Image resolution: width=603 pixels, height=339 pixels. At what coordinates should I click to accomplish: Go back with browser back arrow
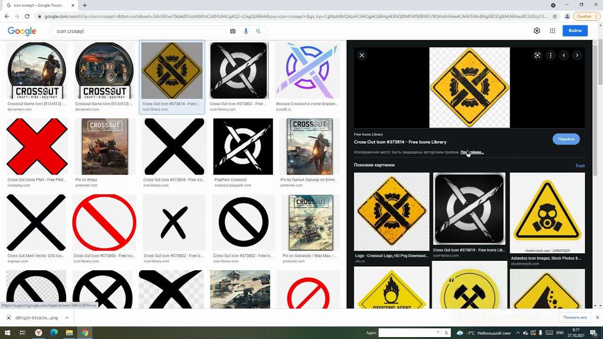[7, 16]
